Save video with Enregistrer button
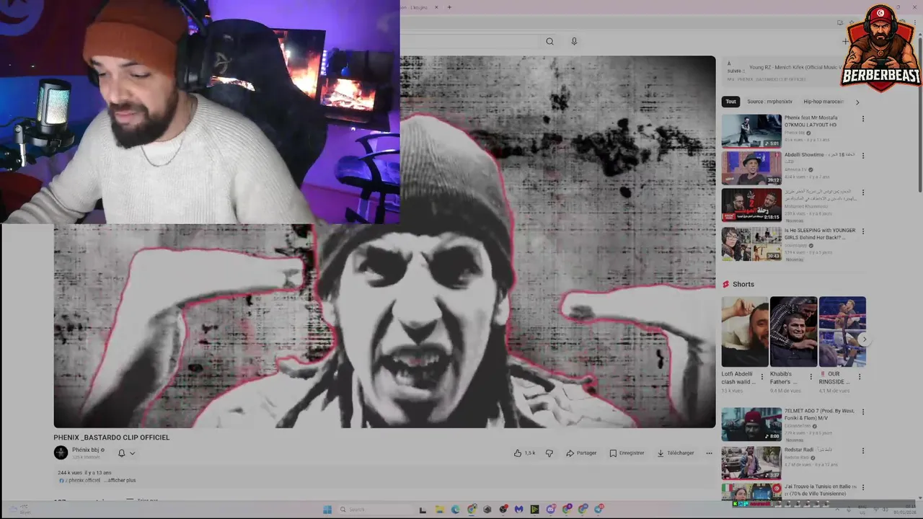The image size is (923, 519). [627, 453]
